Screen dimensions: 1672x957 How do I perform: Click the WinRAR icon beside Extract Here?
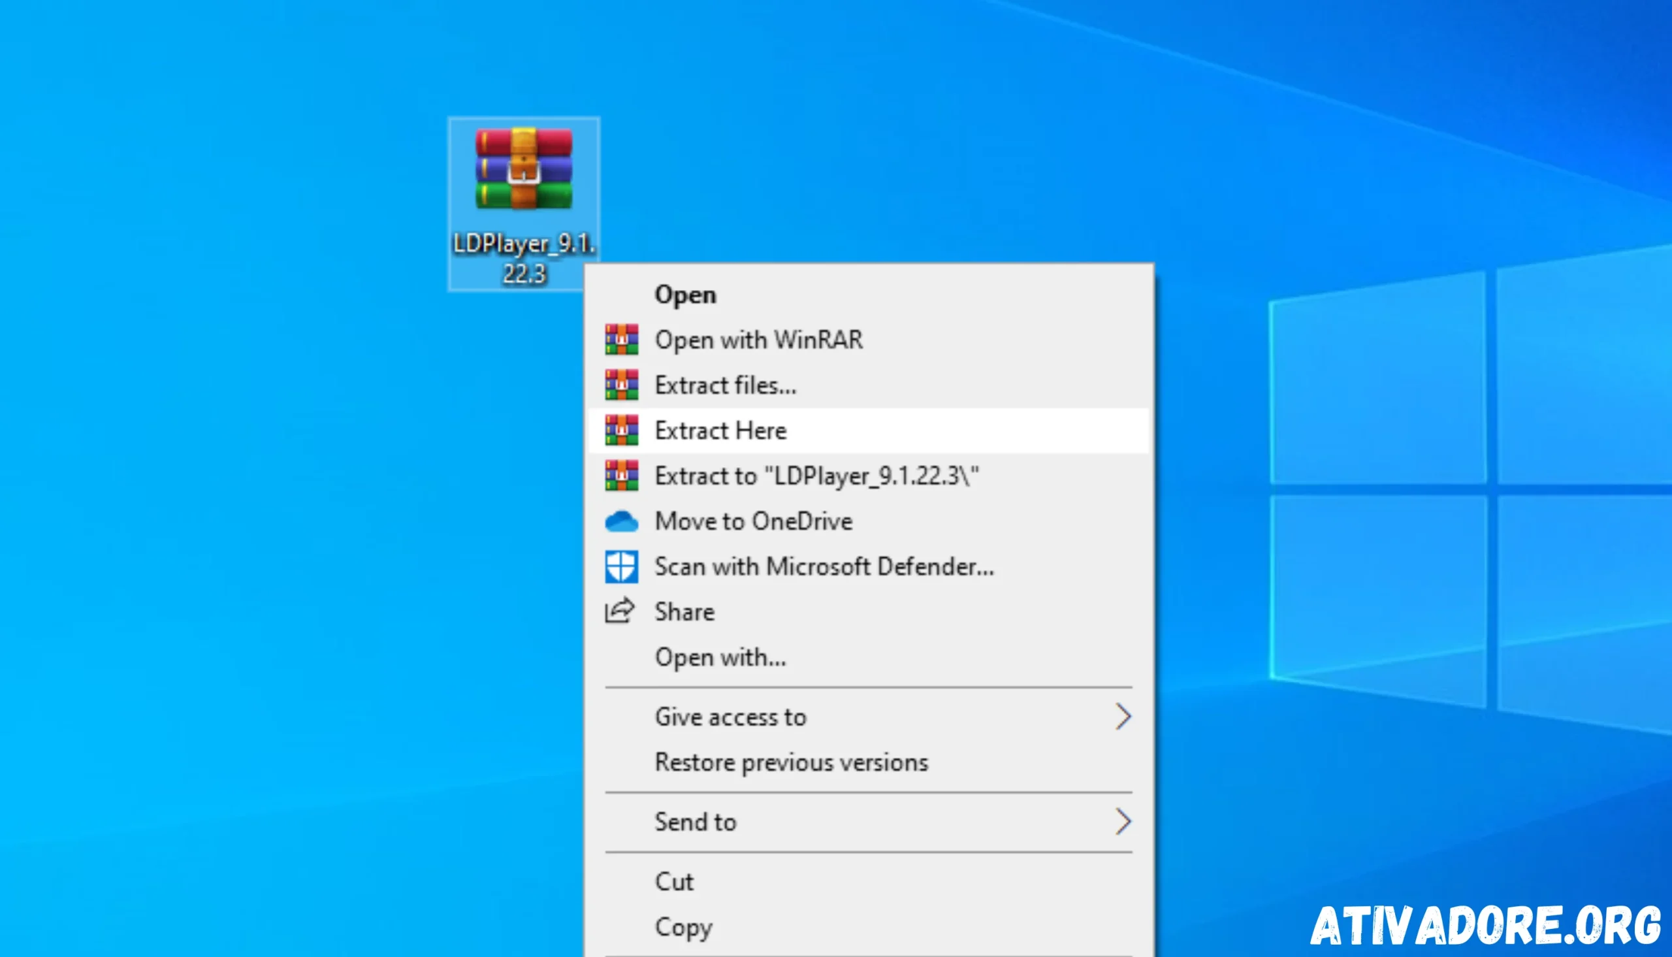621,430
